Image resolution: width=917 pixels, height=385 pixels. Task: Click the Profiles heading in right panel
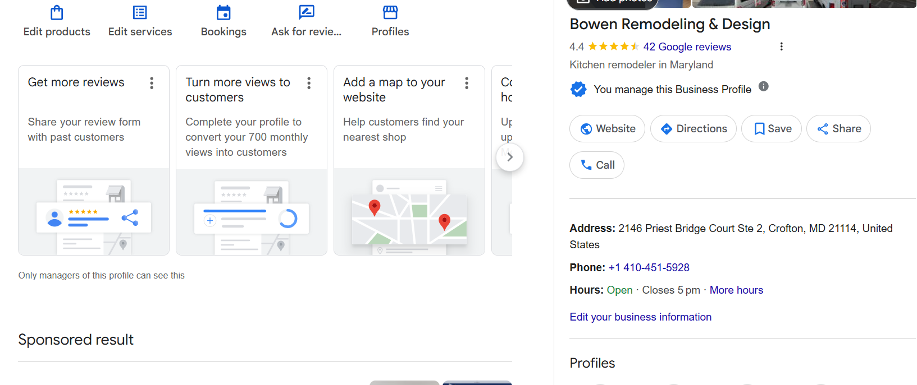(592, 363)
